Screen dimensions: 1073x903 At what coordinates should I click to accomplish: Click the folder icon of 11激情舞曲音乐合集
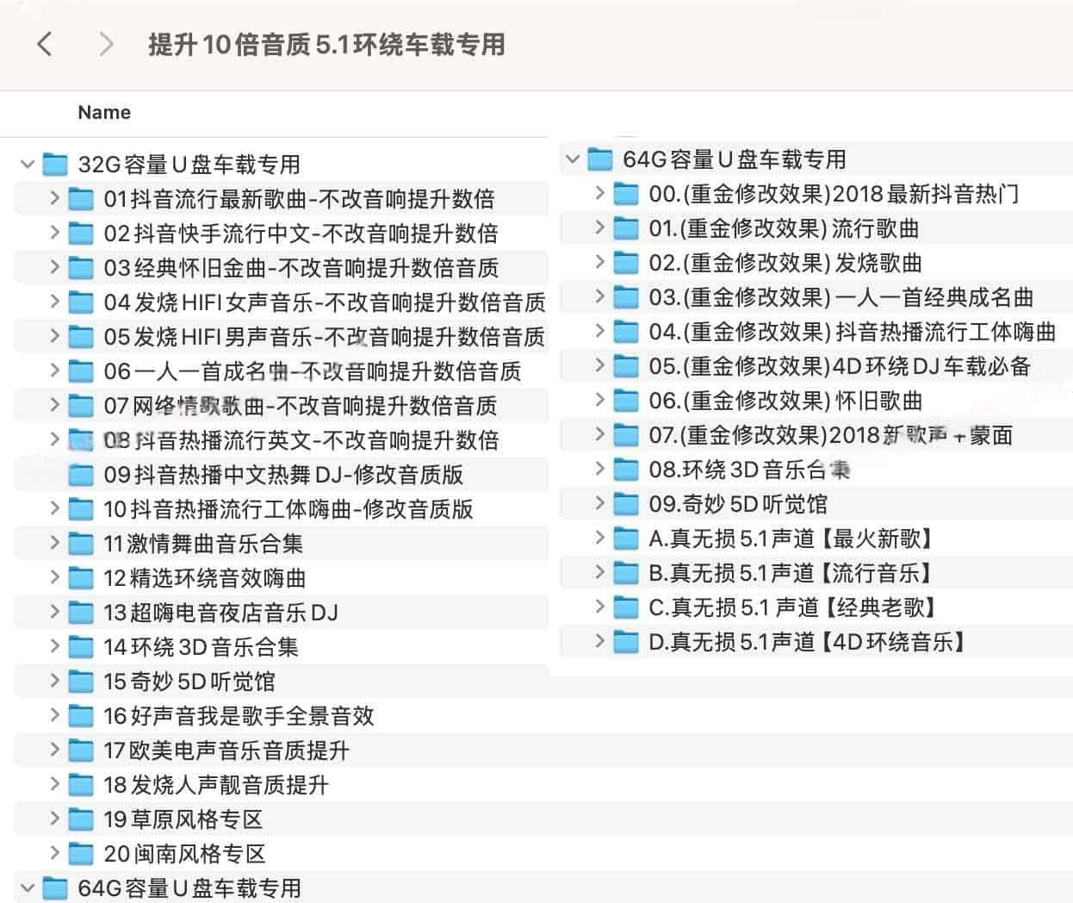[x=81, y=544]
